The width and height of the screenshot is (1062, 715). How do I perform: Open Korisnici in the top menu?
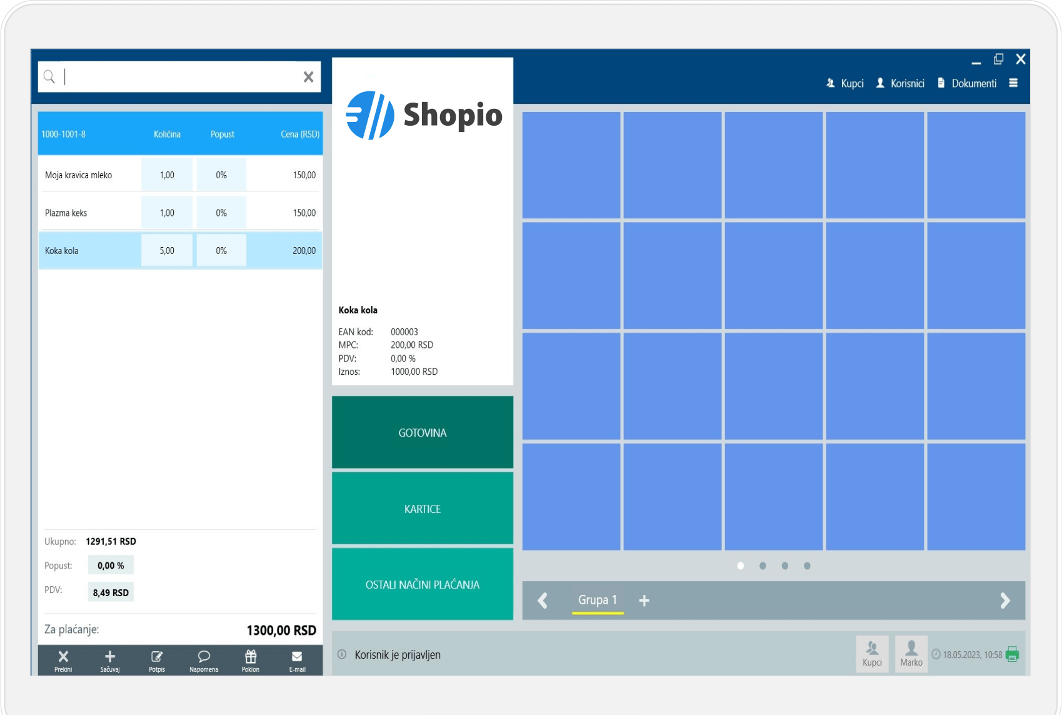(900, 83)
